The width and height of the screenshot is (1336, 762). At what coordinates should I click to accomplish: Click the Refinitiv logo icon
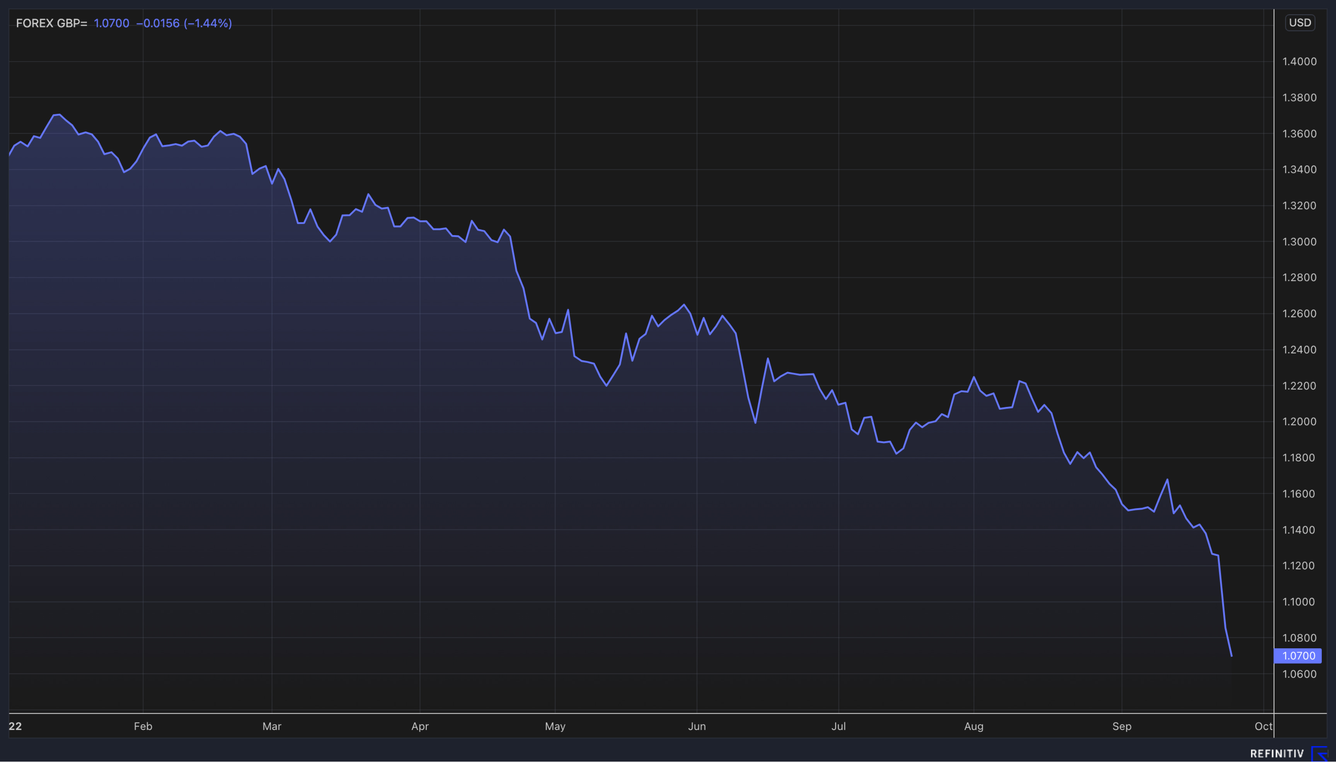[x=1320, y=754]
